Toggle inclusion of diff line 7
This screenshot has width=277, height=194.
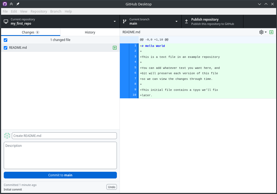click(129, 79)
